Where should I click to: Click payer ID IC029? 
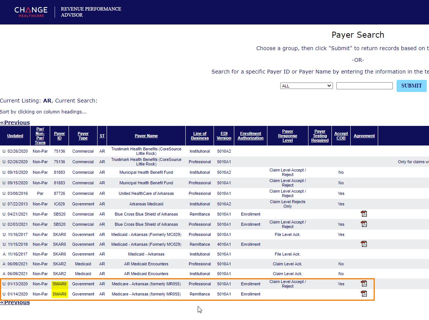(60, 204)
